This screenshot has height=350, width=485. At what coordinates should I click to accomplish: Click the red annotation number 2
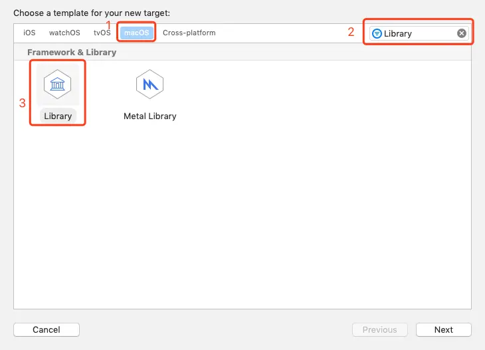[351, 32]
